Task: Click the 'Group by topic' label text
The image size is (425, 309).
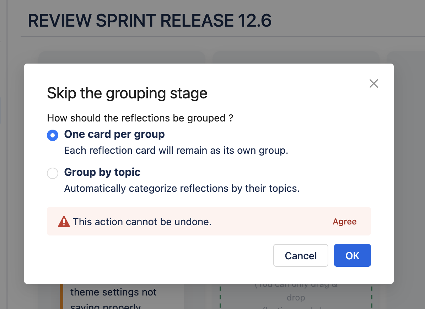Action: click(102, 172)
